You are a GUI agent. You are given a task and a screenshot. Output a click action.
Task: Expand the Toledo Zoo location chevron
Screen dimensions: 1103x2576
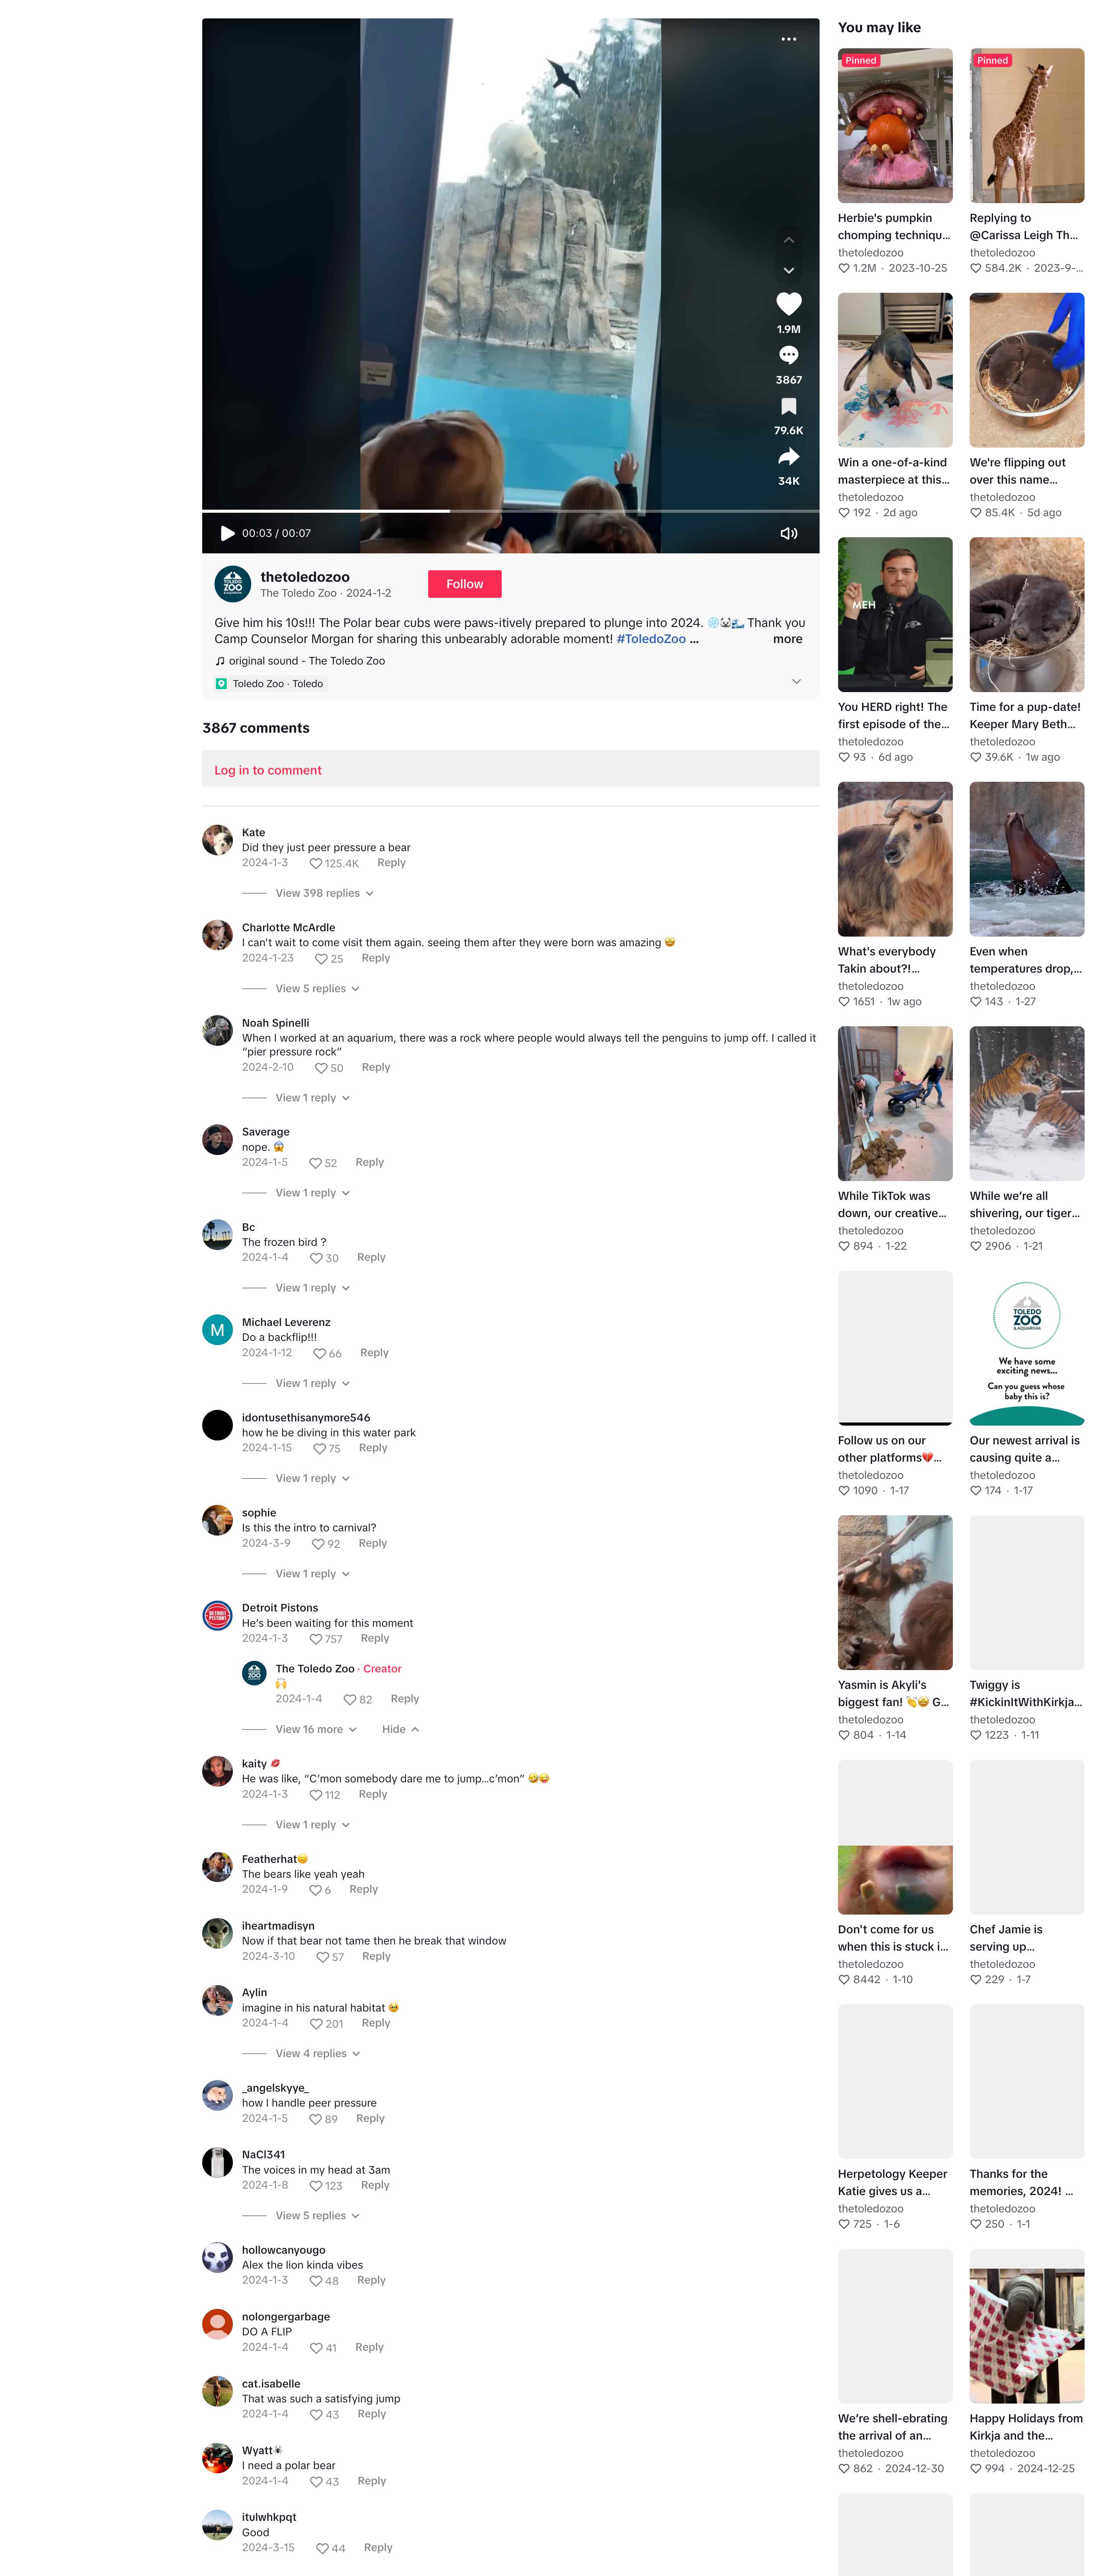pyautogui.click(x=796, y=682)
